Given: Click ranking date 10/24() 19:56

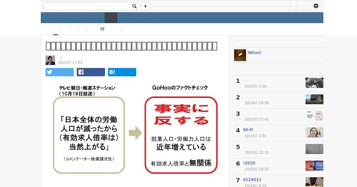Looking at the screenshot, I should click(x=257, y=103).
